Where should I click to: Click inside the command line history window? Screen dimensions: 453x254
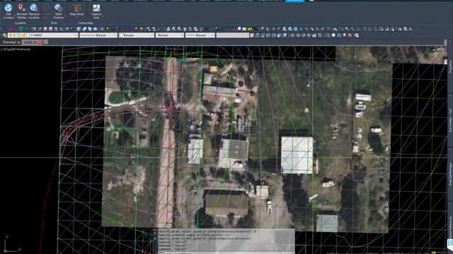point(226,240)
